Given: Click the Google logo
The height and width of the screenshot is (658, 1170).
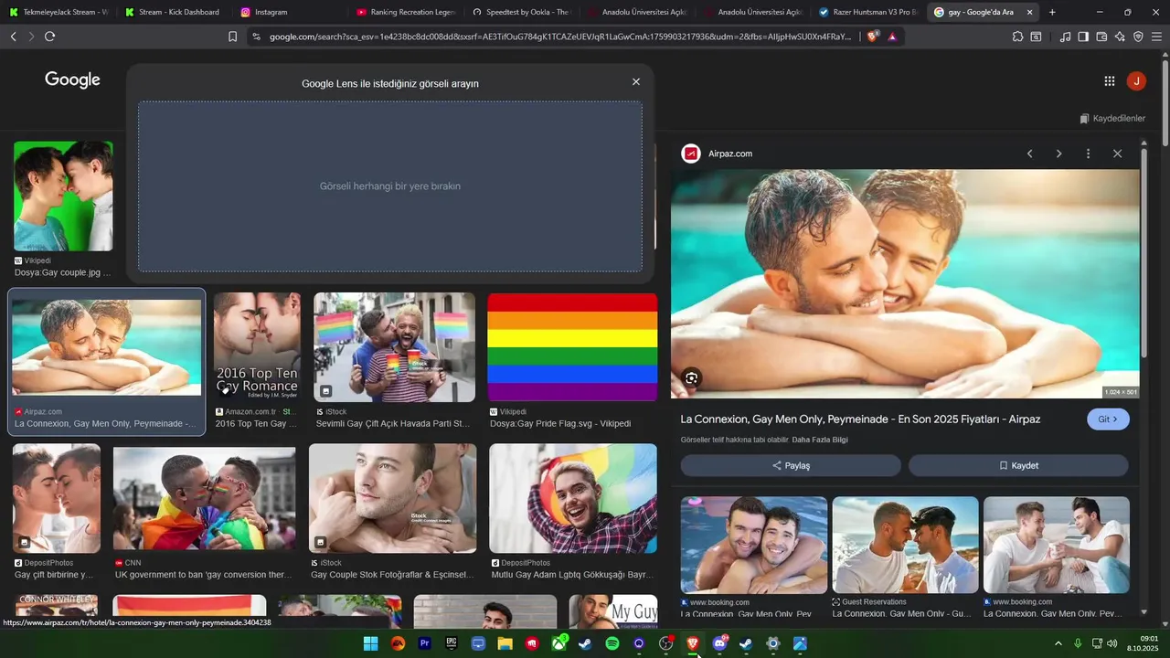Looking at the screenshot, I should (x=72, y=80).
